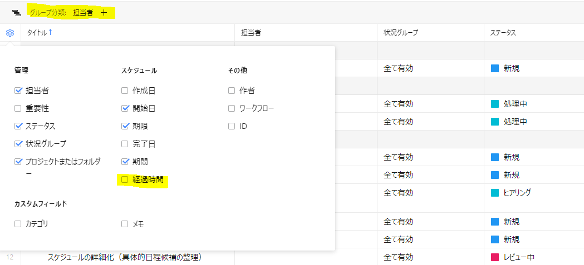Toggle the 開始日 checkbox off

[x=125, y=108]
